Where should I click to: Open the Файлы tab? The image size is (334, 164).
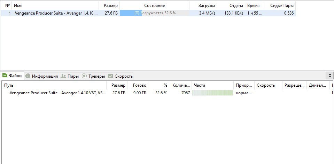12,76
